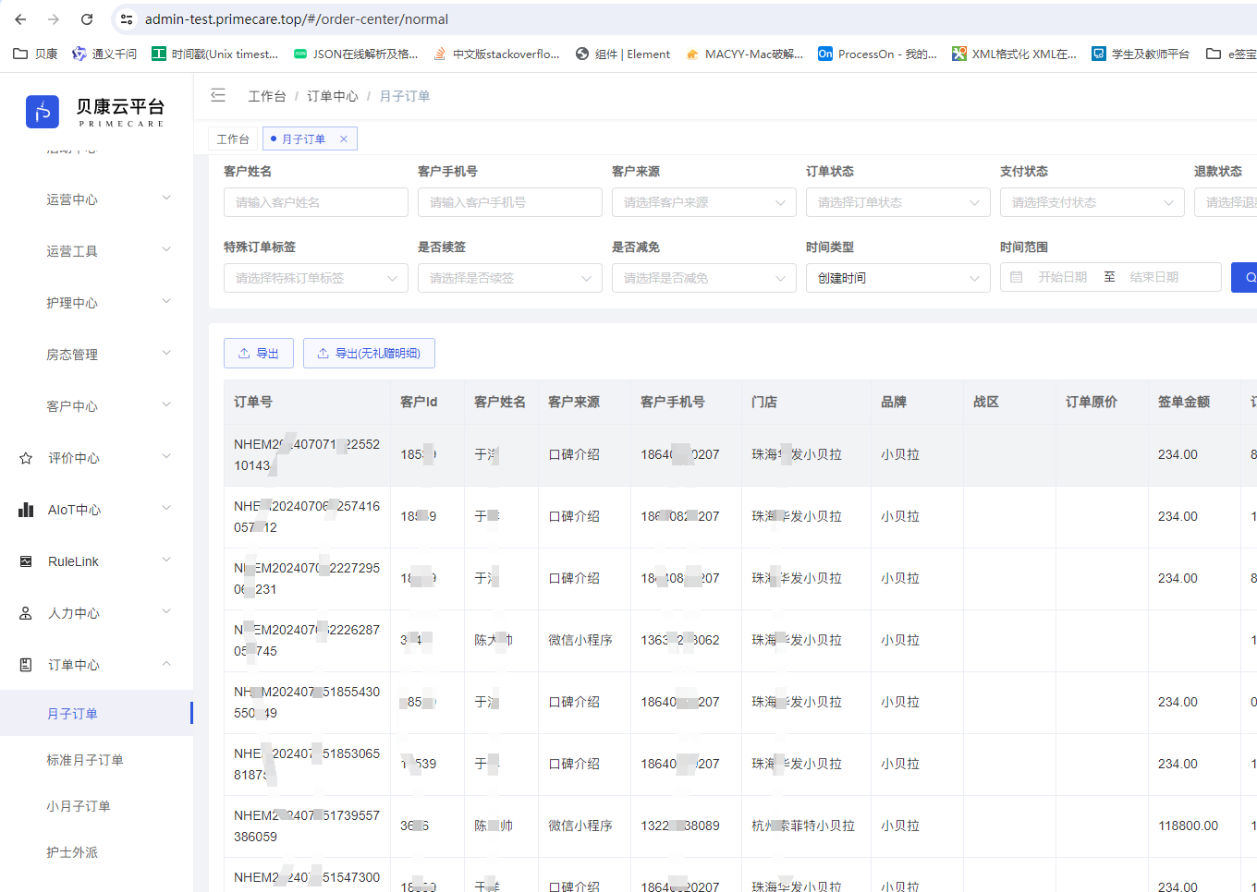Focus the 客户手机号 input field
The image size is (1257, 892).
(x=509, y=202)
